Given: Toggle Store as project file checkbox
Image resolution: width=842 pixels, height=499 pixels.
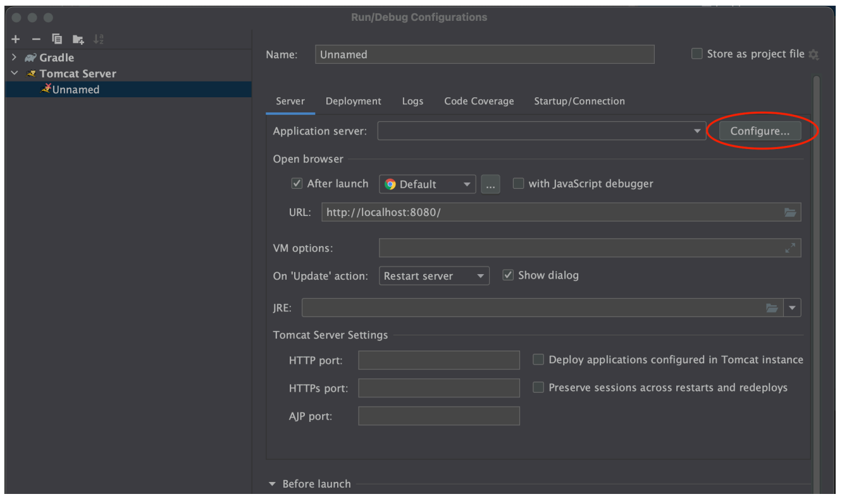Looking at the screenshot, I should pyautogui.click(x=697, y=54).
